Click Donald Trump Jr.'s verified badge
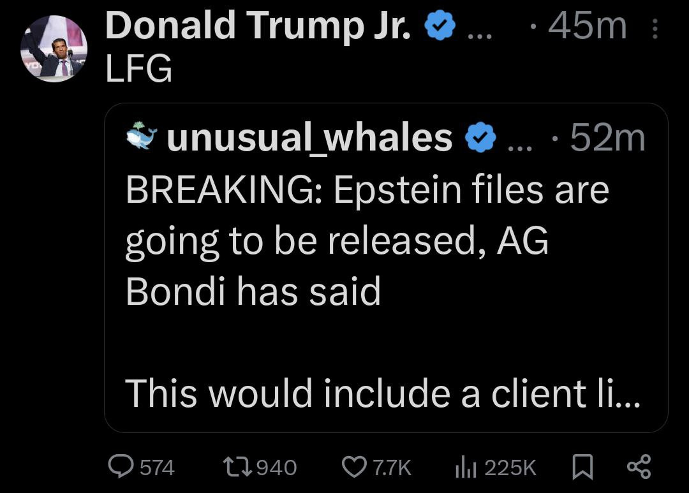Screen dimensions: 689x493 point(441,27)
